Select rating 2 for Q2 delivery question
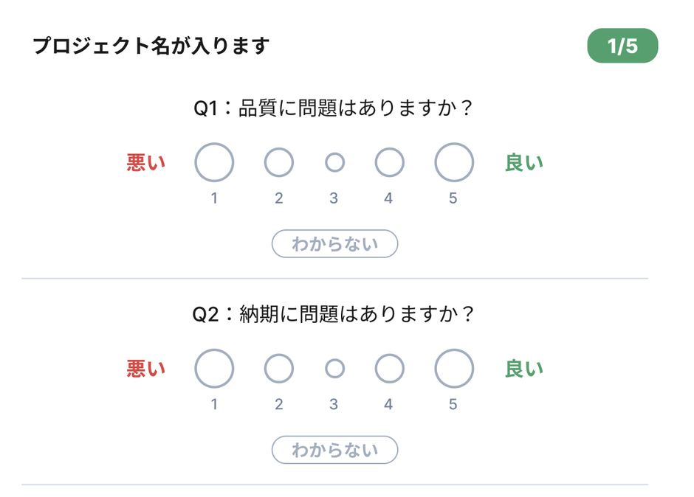 pyautogui.click(x=278, y=368)
